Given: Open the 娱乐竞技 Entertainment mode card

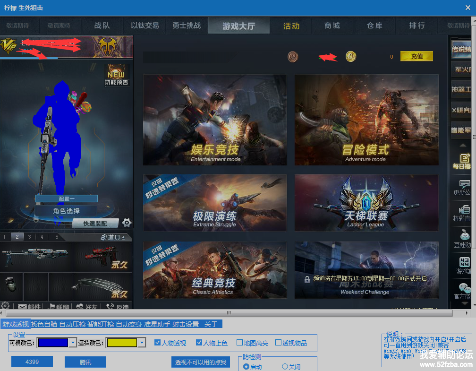Looking at the screenshot, I should [x=215, y=120].
